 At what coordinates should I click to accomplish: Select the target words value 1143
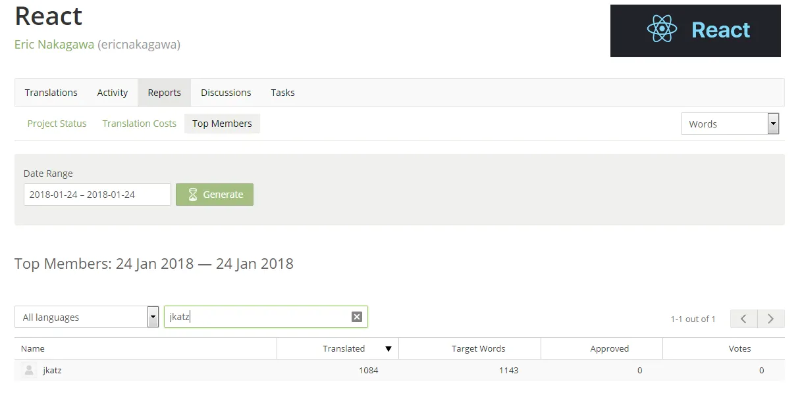508,370
